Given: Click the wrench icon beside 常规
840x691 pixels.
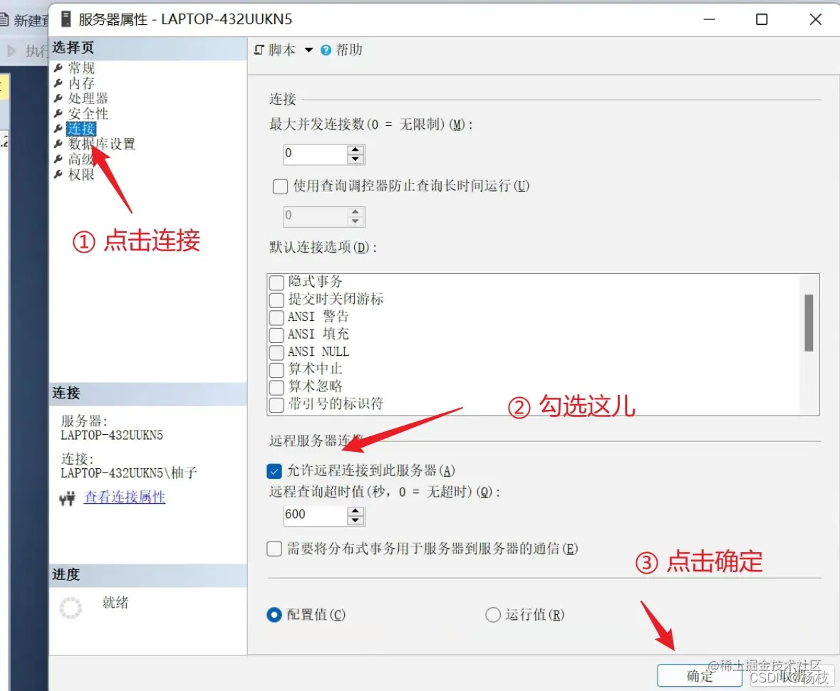Looking at the screenshot, I should click(x=58, y=68).
